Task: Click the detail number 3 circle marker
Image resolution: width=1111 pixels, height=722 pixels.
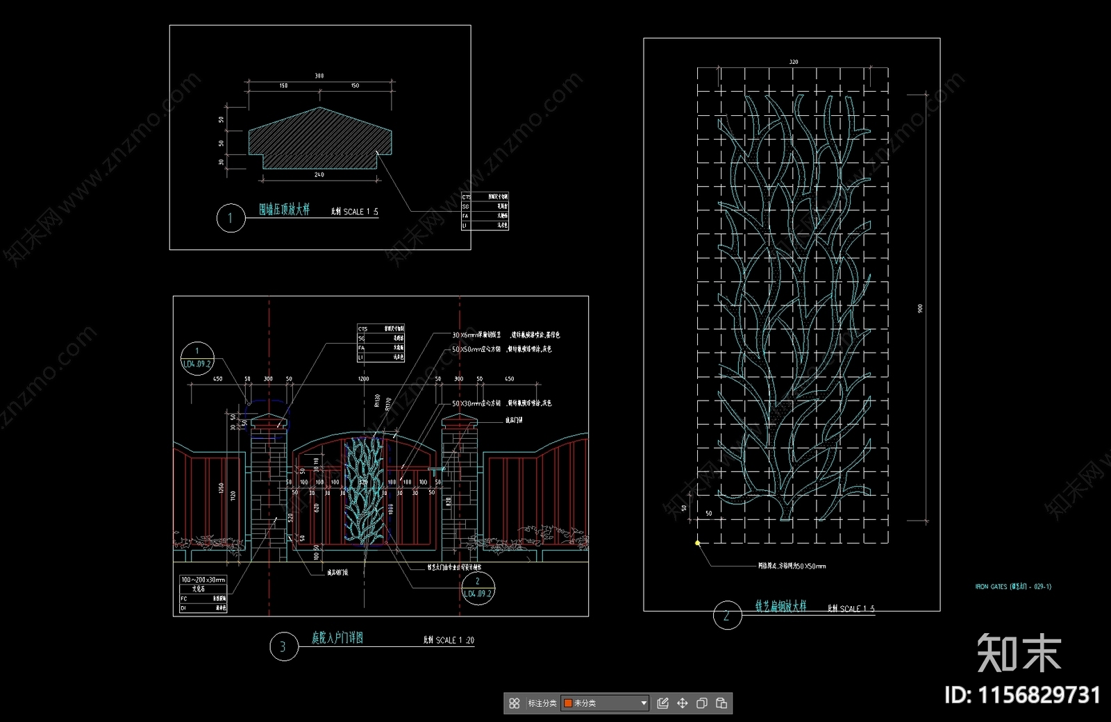Action: pyautogui.click(x=283, y=647)
